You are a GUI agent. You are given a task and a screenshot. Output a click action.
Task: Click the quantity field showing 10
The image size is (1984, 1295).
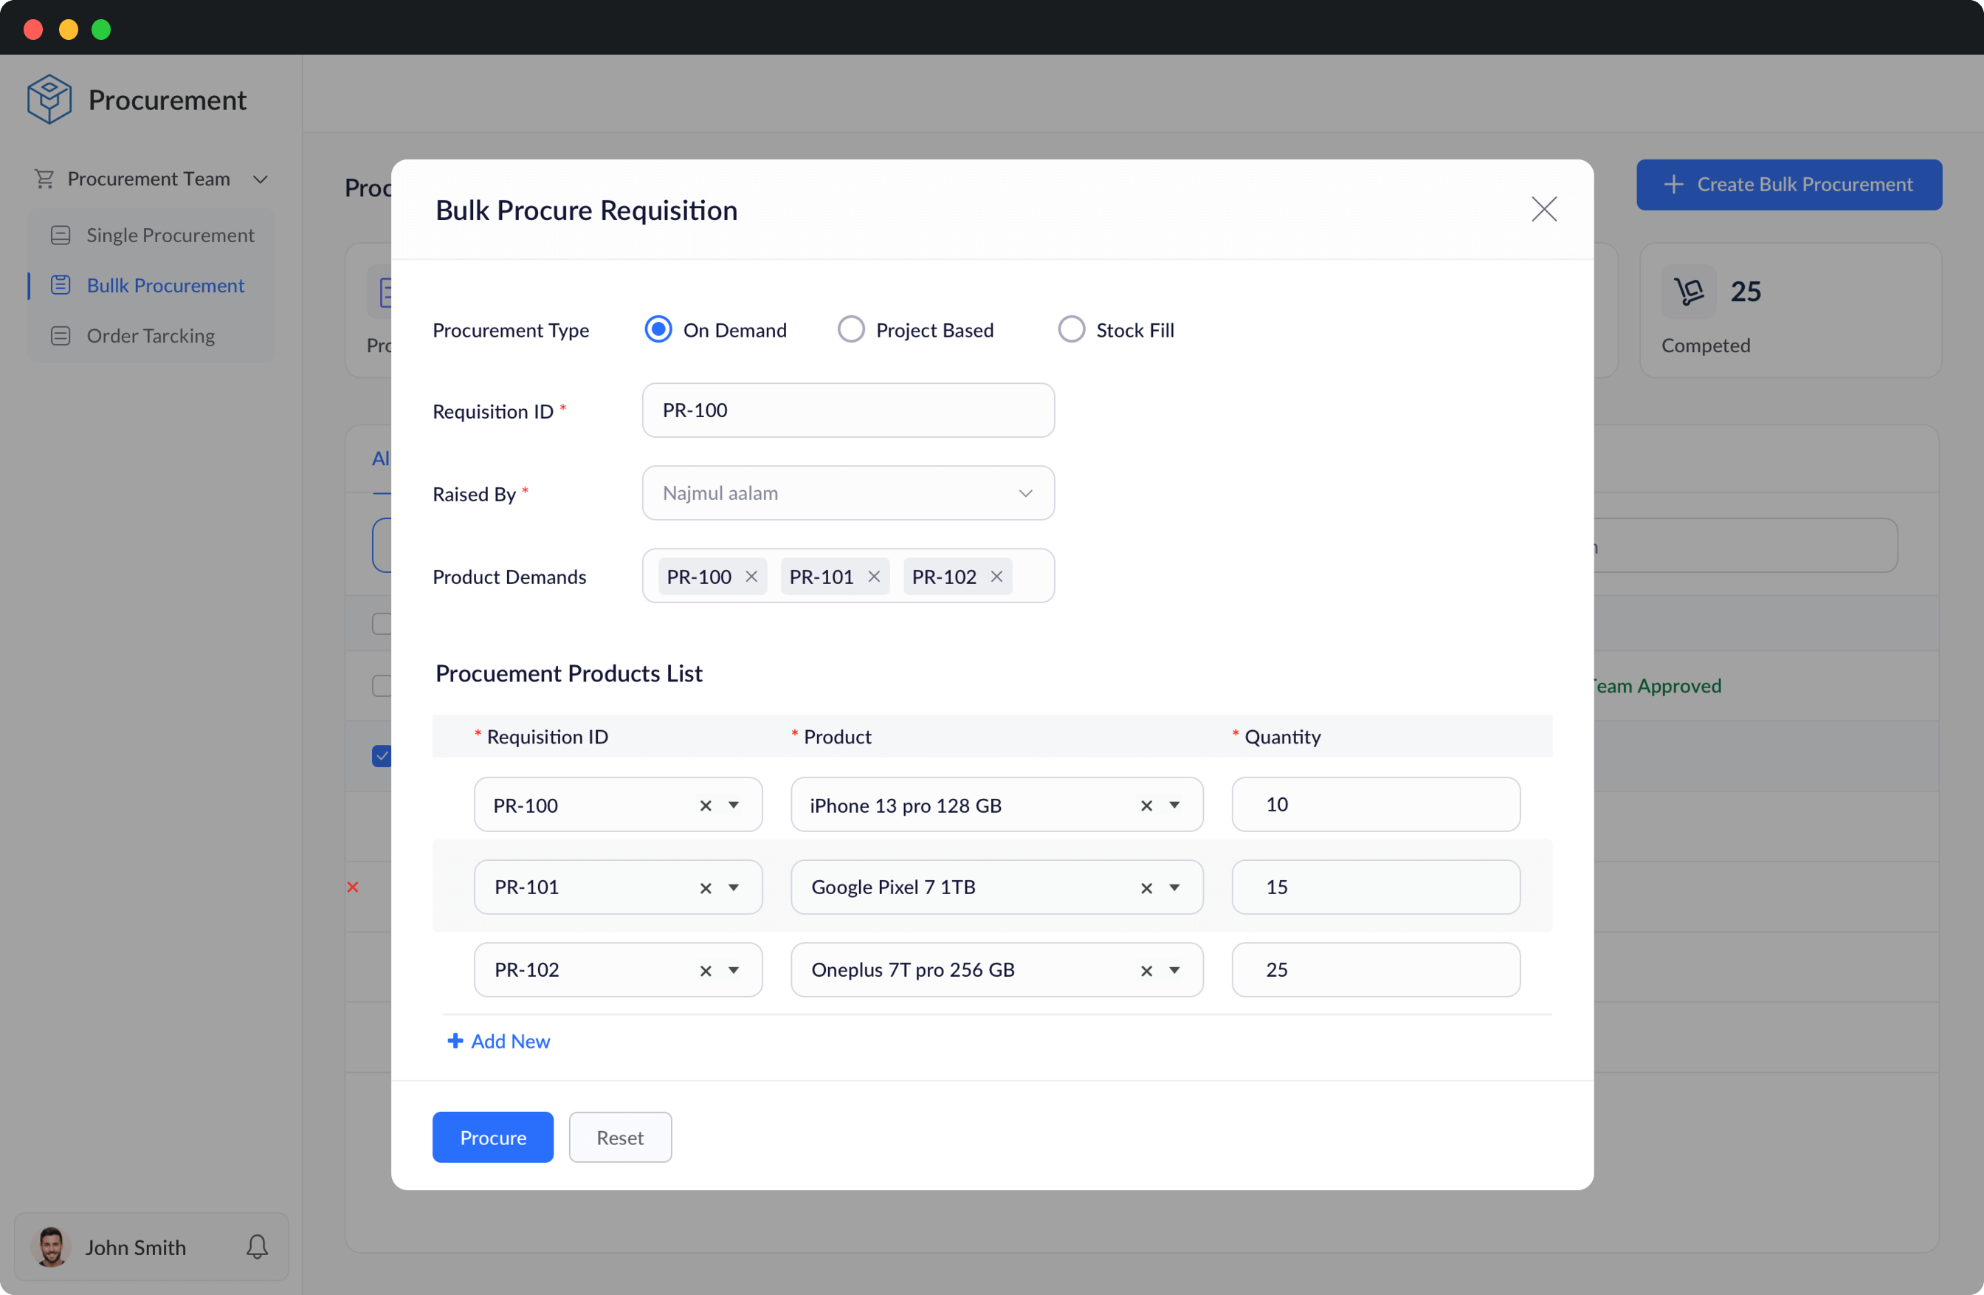[1374, 804]
